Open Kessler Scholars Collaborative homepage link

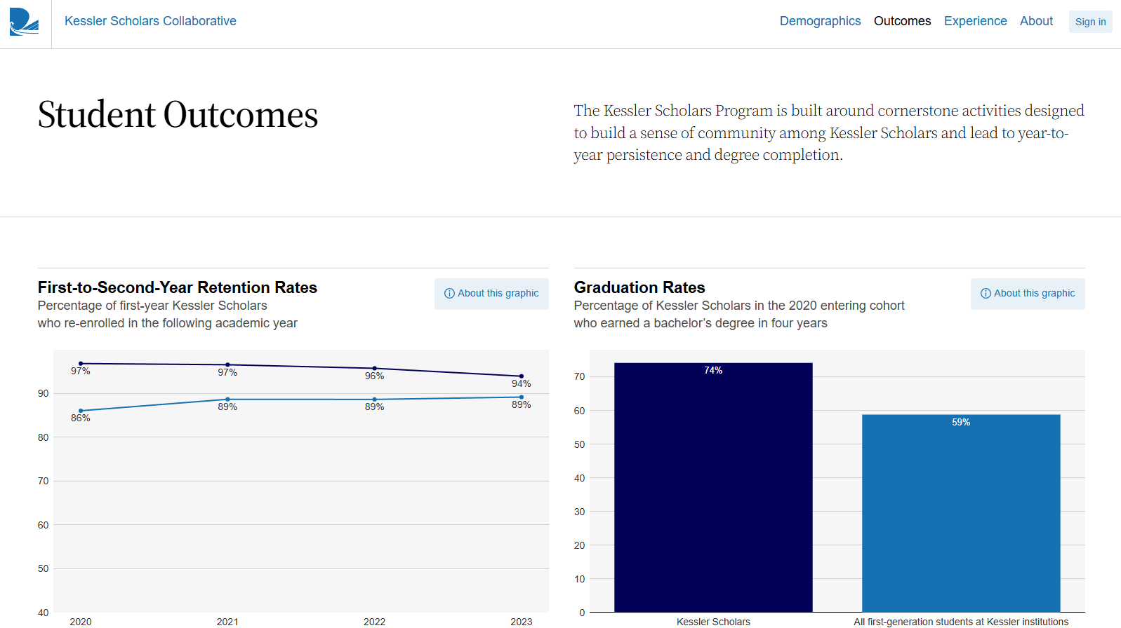[x=150, y=21]
